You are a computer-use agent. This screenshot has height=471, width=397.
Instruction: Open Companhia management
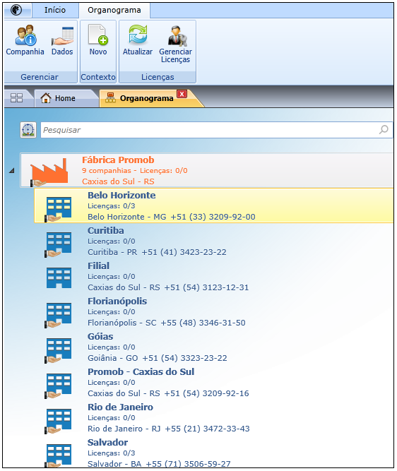(25, 40)
